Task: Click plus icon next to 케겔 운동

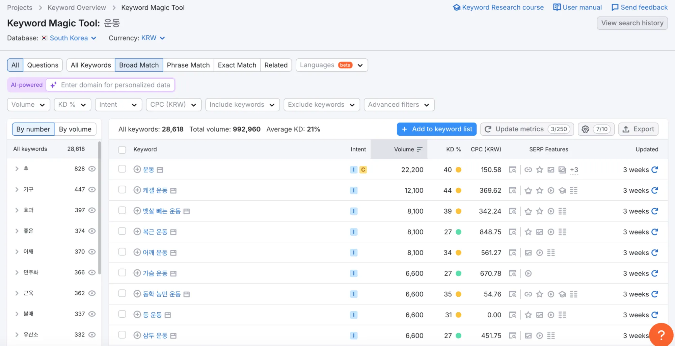Action: pos(137,190)
